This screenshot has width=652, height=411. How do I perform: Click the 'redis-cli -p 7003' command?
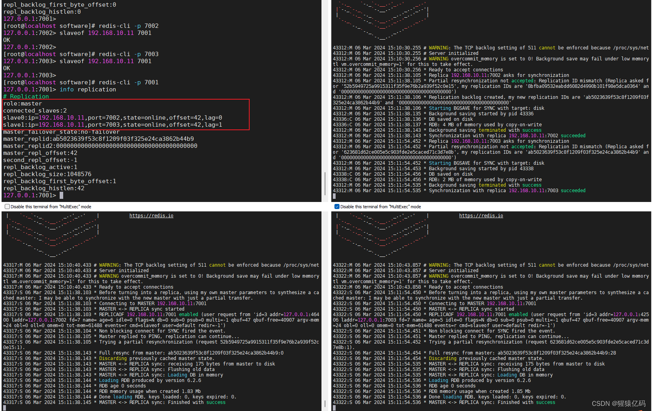129,54
